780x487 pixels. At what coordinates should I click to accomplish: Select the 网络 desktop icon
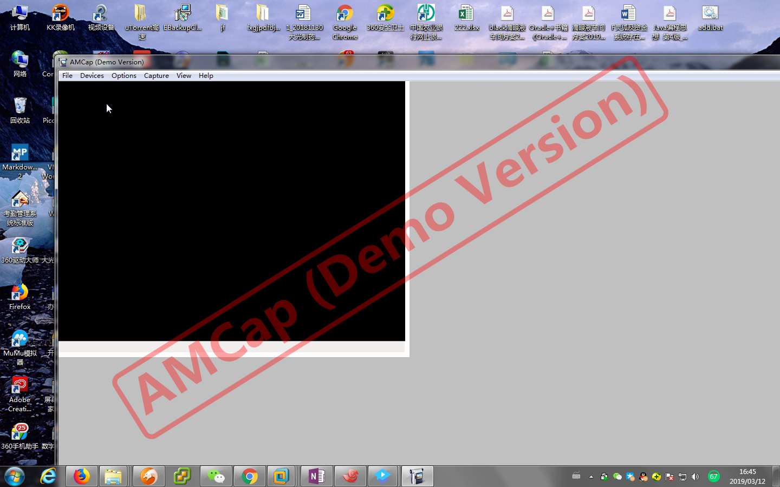coord(19,64)
